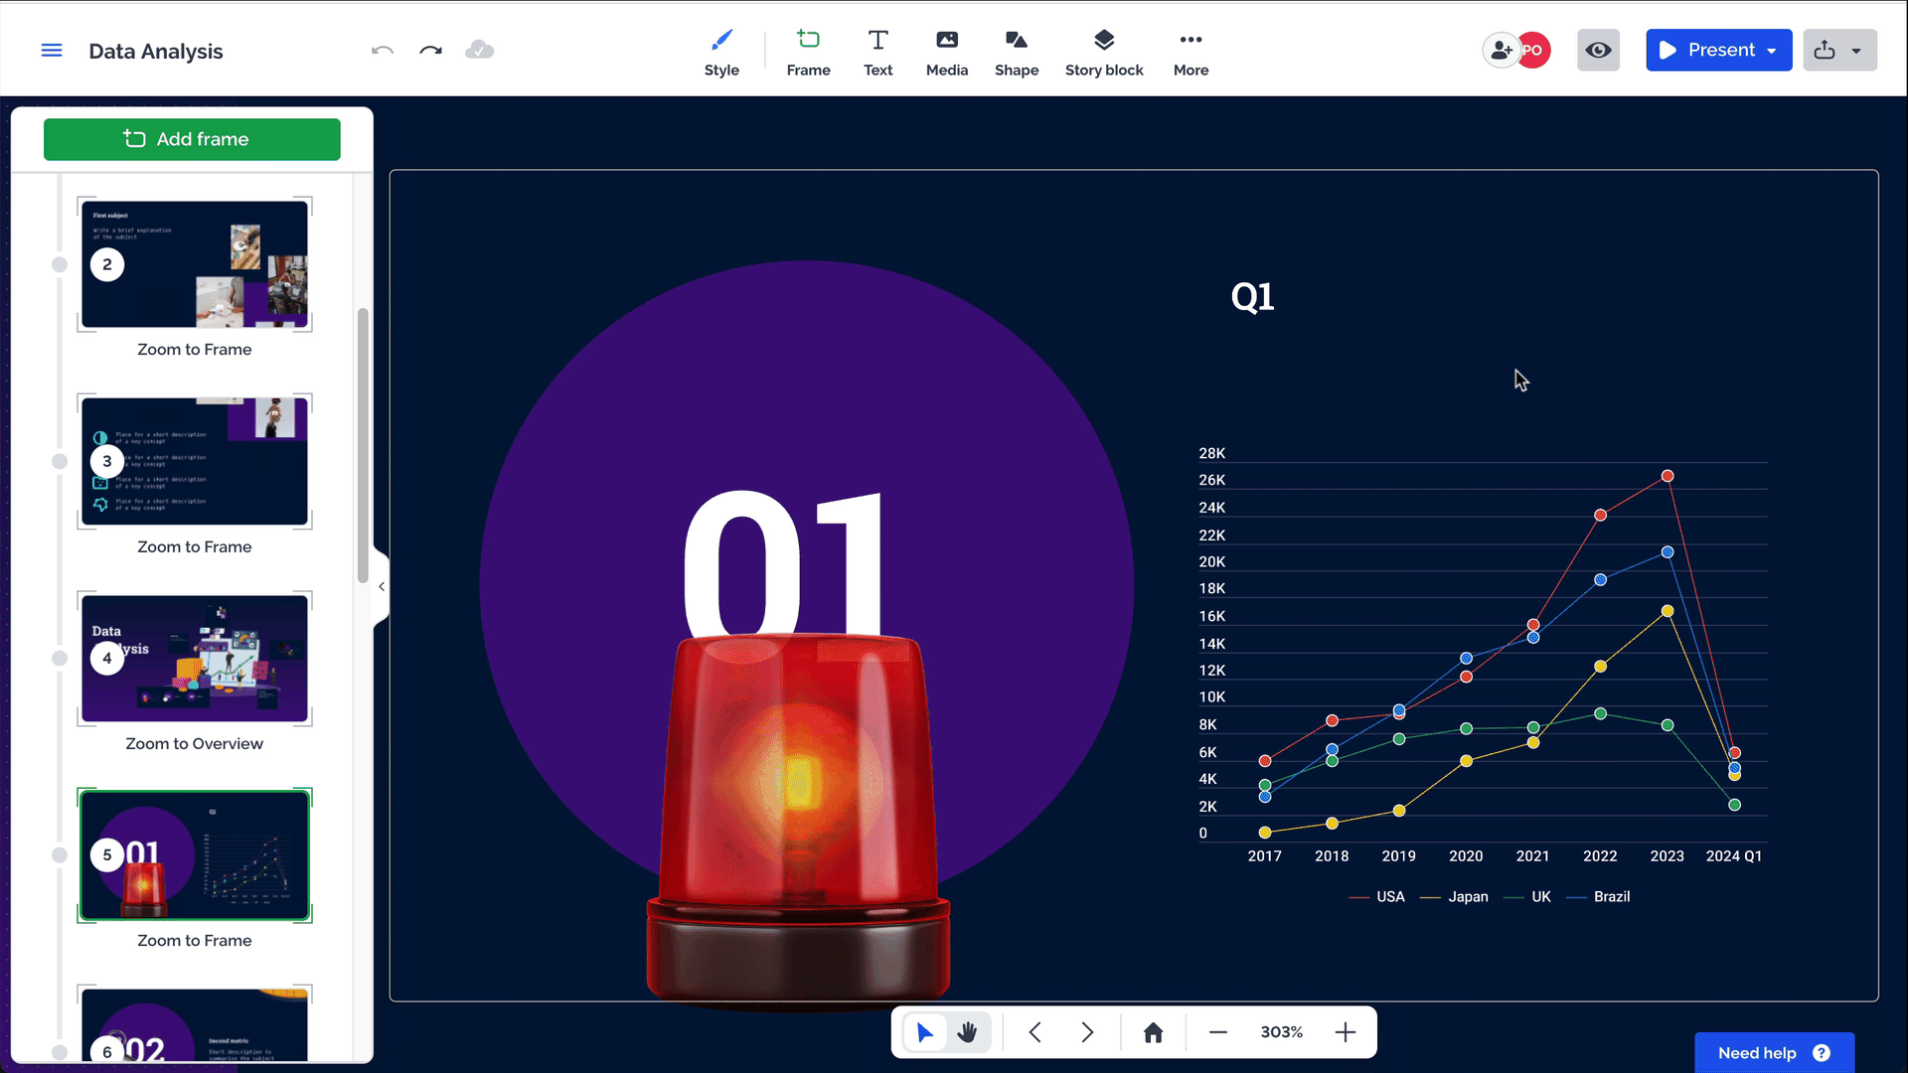
Task: Zoom in with plus button
Action: pos(1346,1032)
